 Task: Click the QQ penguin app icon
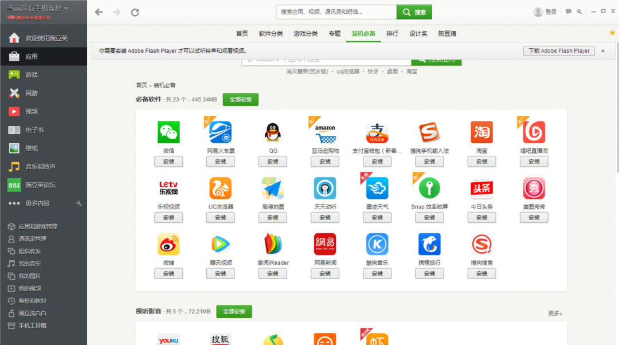[x=273, y=132]
